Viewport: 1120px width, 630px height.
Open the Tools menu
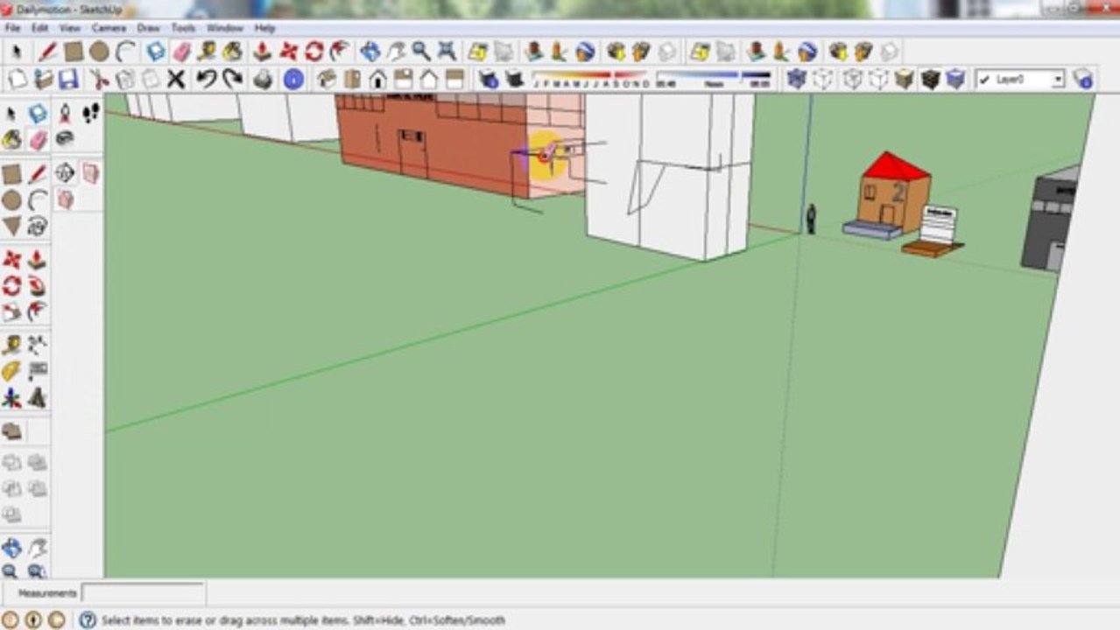[x=183, y=28]
